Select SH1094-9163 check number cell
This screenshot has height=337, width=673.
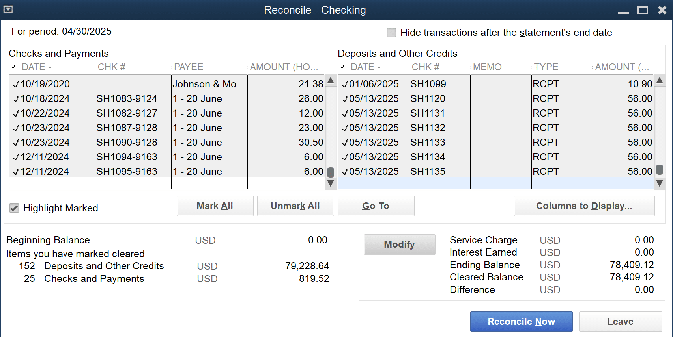pos(133,157)
